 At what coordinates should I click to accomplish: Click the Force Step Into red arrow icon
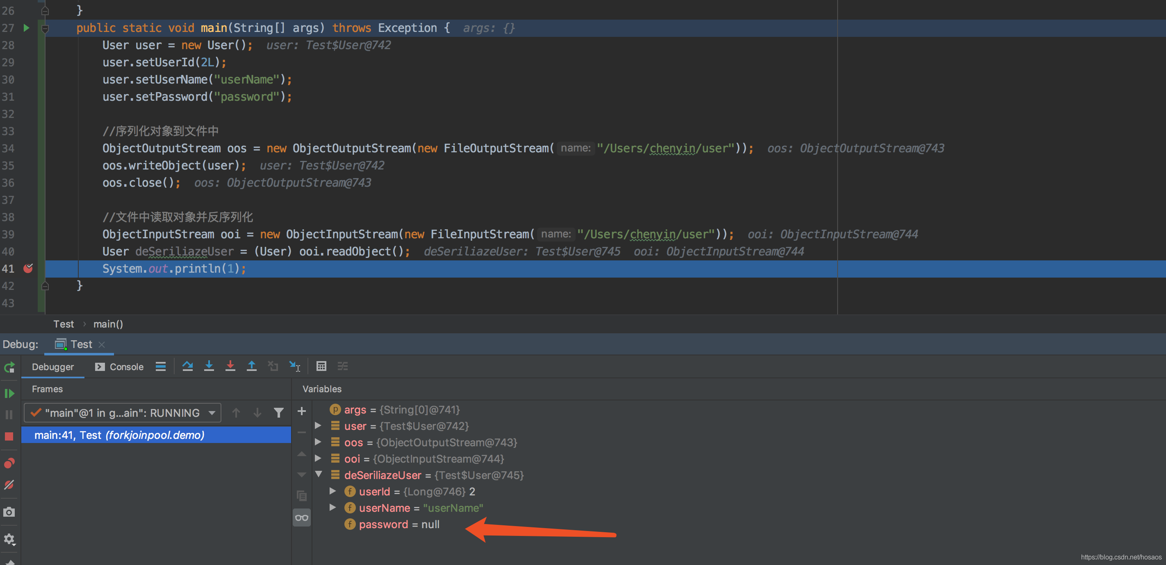tap(230, 366)
